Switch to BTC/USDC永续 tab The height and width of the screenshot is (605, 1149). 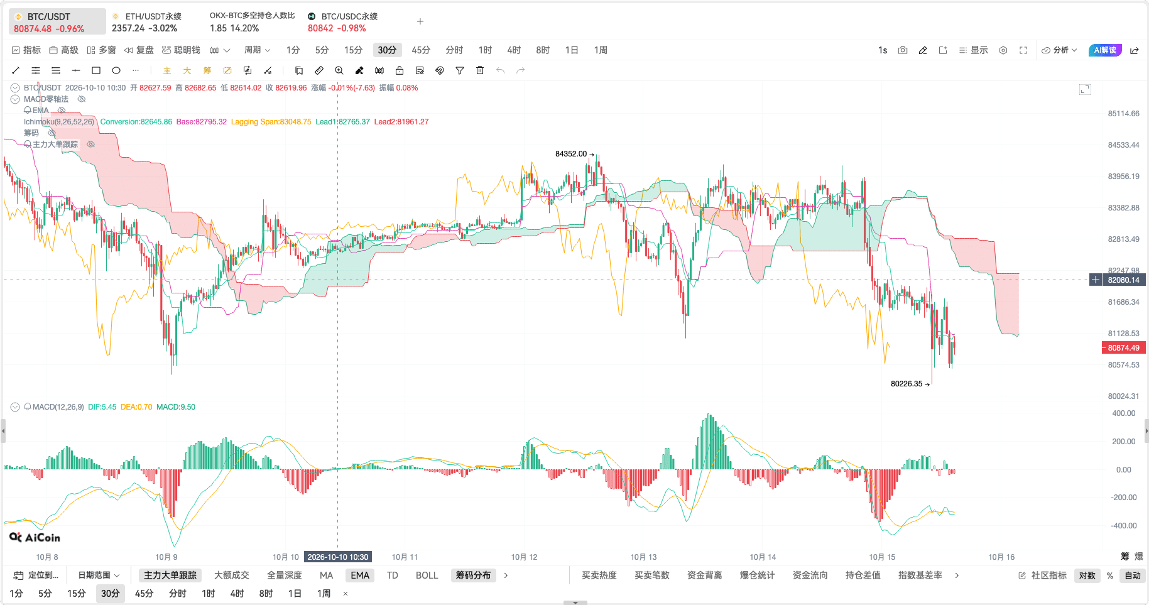pos(344,22)
